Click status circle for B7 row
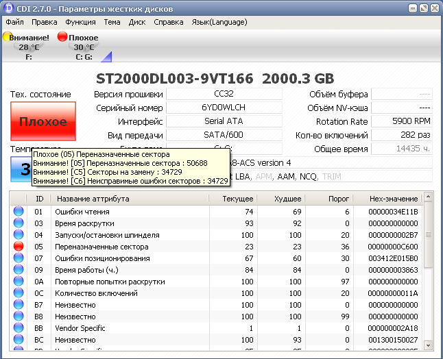 point(19,304)
